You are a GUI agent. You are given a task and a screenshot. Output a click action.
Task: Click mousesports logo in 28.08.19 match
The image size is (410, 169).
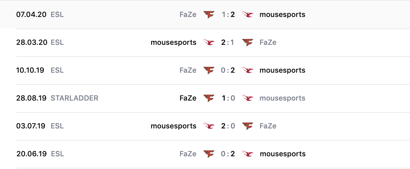click(248, 98)
